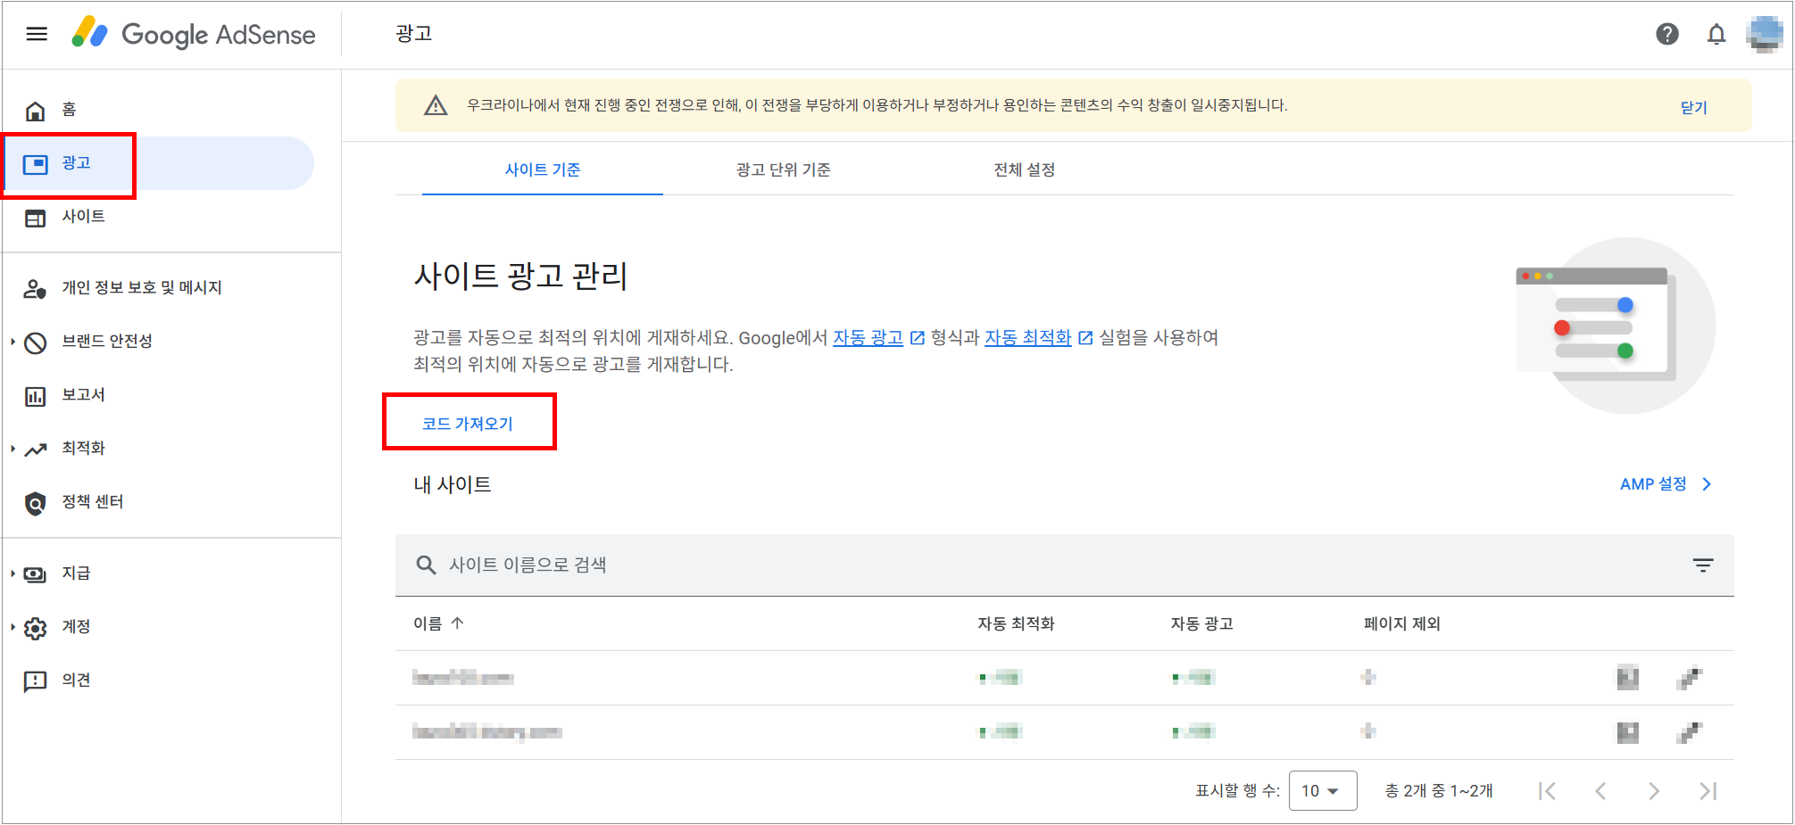Click the 개인 정보 보호 person icon
Screen dimensions: 1795x825
click(x=35, y=289)
